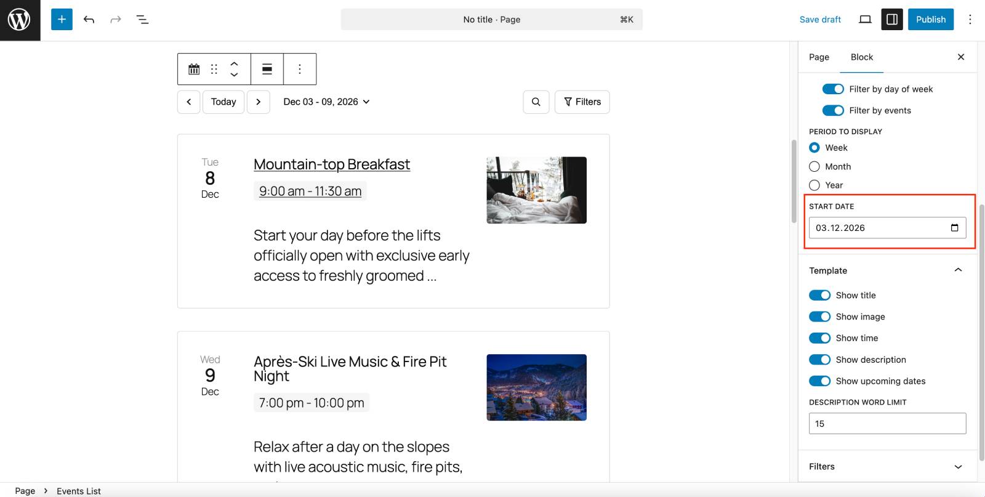
Task: Collapse the Template section
Action: (958, 270)
